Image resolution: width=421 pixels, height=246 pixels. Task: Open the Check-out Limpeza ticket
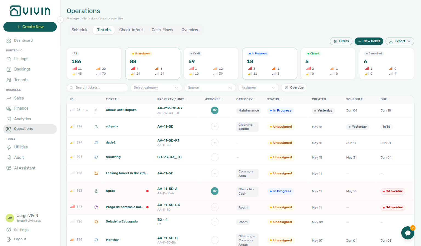121,110
